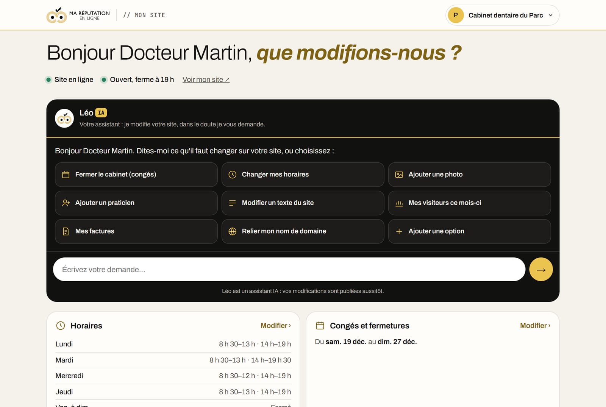The height and width of the screenshot is (407, 606).
Task: Click the Ma Réputation en ligne owl logo
Action: click(x=78, y=15)
